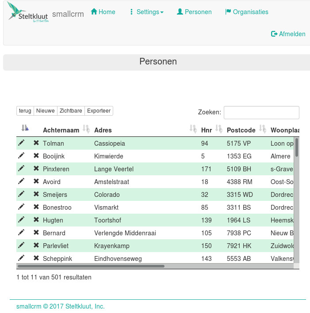Edit the Parlevliet row with pencil icon
310x313 pixels.
21,245
